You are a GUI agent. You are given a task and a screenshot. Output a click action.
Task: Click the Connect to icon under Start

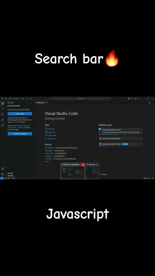coord(46,138)
